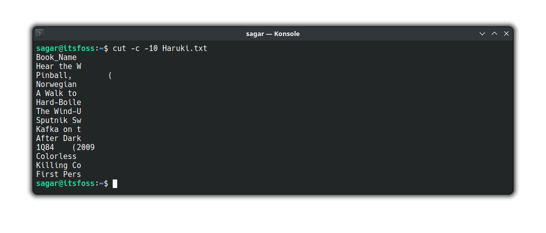Viewport: 546px width, 233px height.
Task: Click the 'Pinball,' output line
Action: click(74, 75)
